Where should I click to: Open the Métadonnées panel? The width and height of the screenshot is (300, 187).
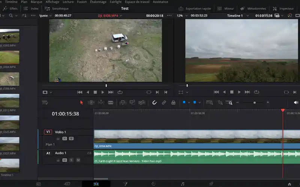[x=253, y=9]
